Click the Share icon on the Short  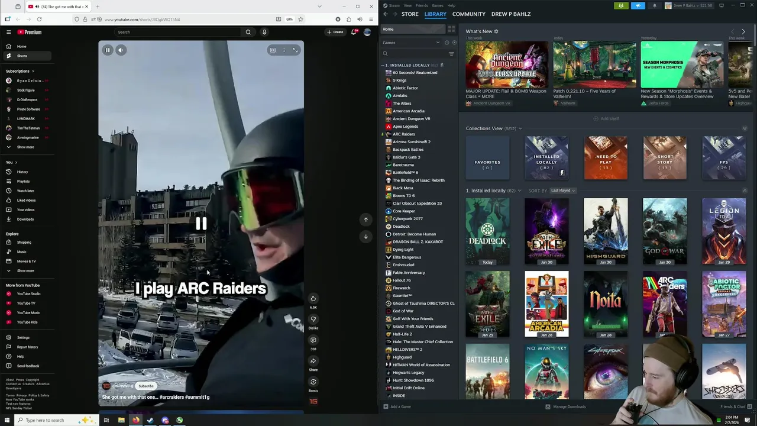point(313,361)
